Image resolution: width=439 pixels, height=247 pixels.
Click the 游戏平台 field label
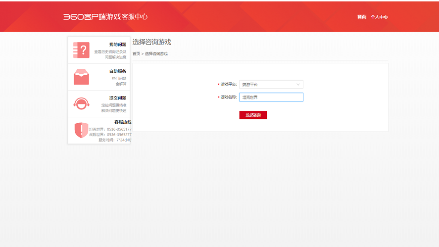[x=229, y=84]
